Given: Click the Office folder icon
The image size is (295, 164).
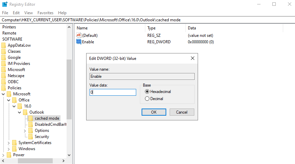Looking at the screenshot, I should pos(14,100).
